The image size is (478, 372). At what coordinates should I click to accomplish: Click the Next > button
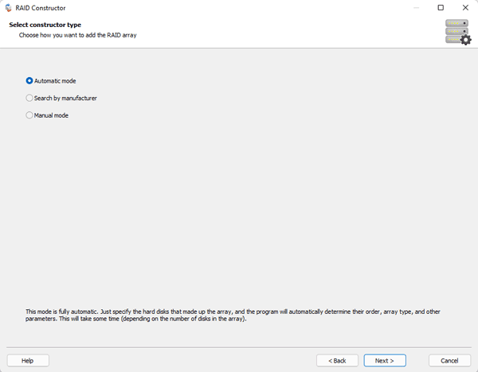[x=385, y=360]
